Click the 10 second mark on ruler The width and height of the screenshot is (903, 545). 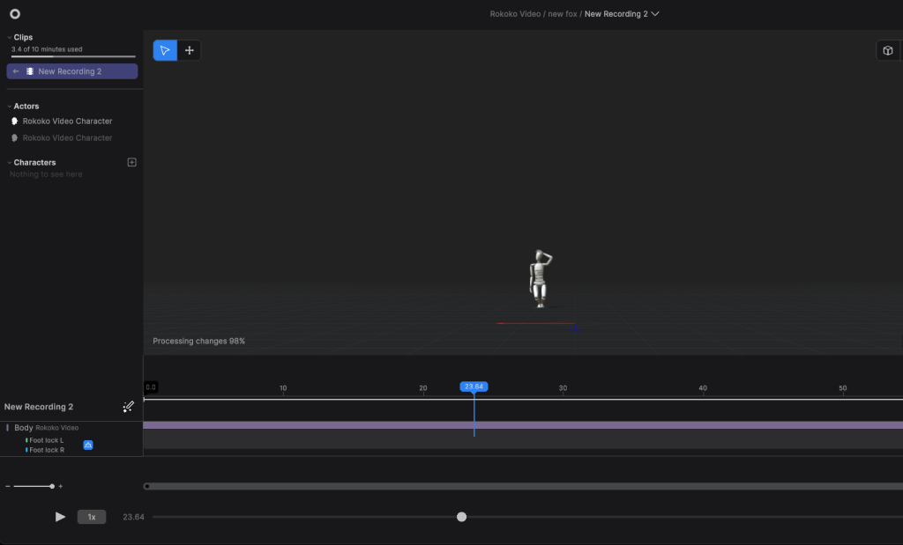point(283,388)
